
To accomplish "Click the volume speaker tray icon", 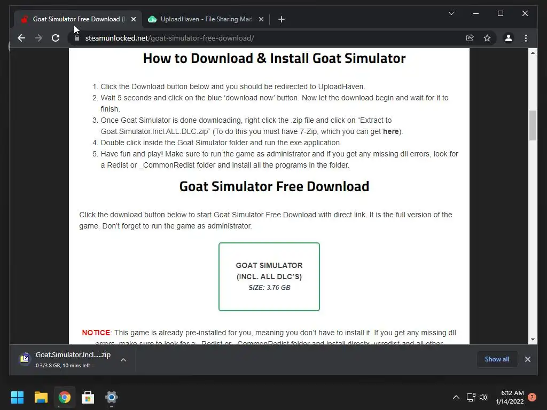I will click(483, 397).
